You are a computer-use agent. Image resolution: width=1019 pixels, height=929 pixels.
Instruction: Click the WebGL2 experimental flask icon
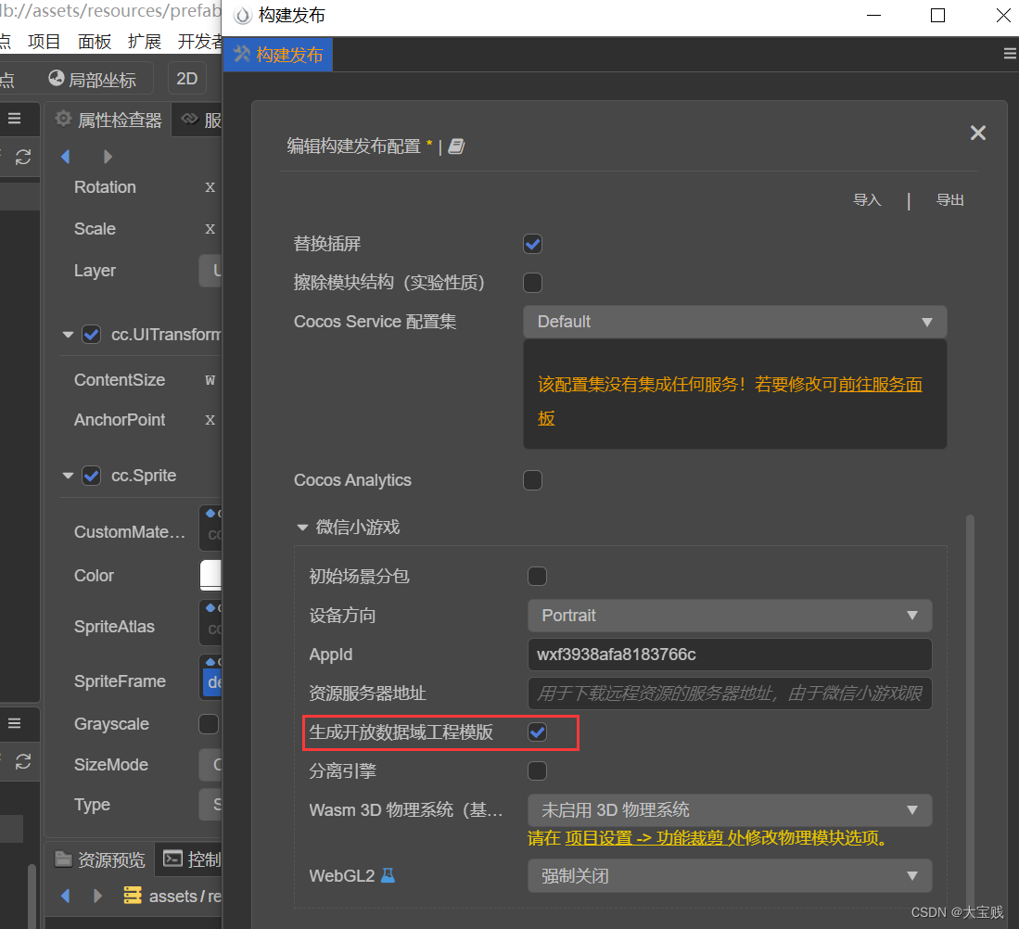click(x=388, y=875)
